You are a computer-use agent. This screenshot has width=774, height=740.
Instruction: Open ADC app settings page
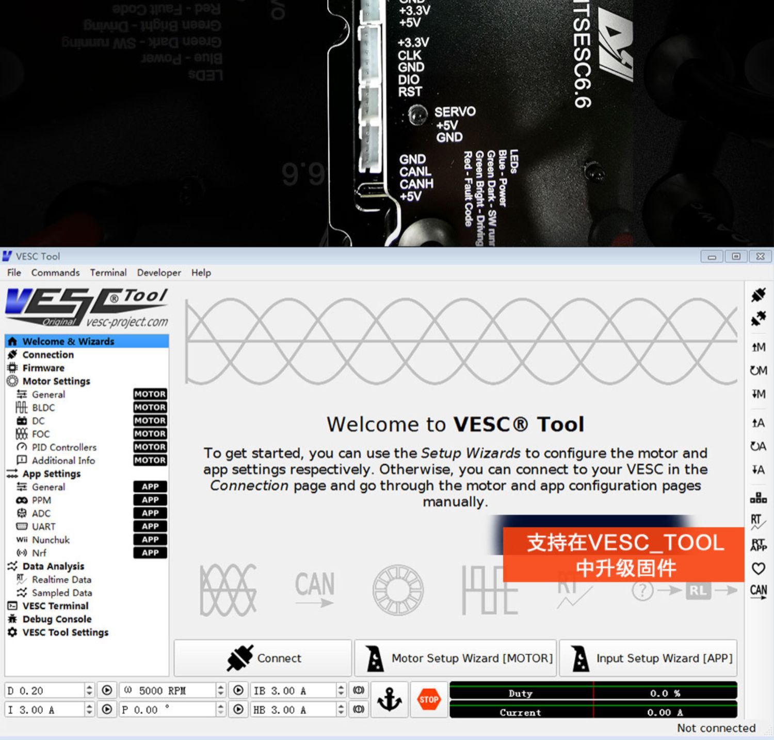pyautogui.click(x=87, y=513)
